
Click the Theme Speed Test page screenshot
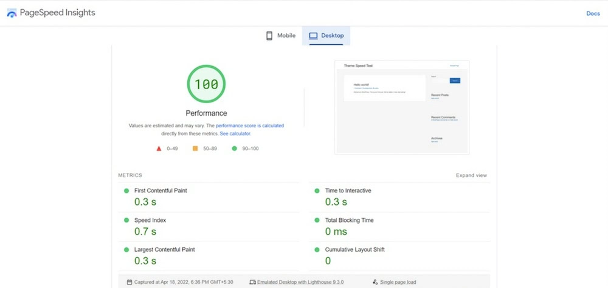click(x=402, y=107)
